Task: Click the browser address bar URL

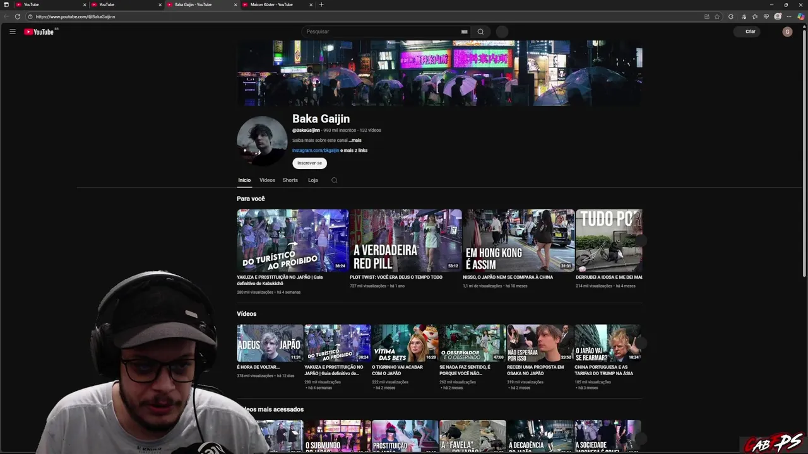Action: [x=75, y=16]
